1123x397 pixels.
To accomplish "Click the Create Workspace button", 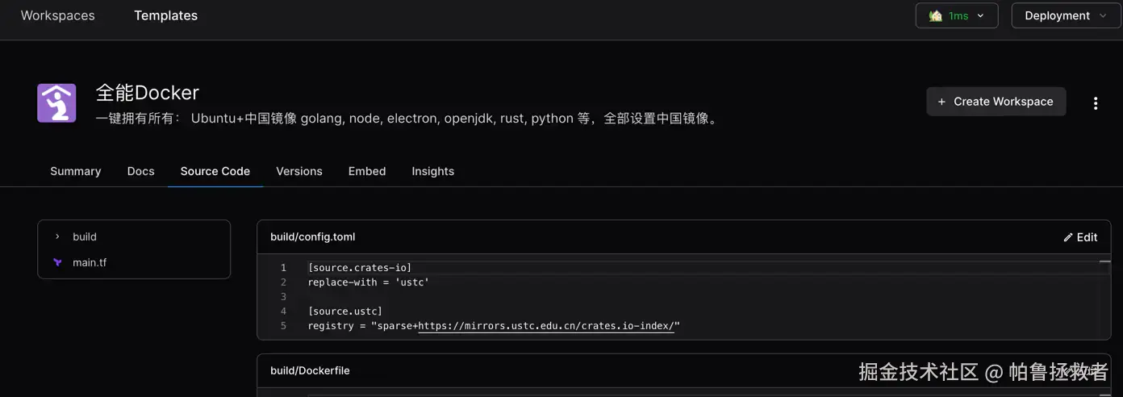I will click(x=996, y=102).
